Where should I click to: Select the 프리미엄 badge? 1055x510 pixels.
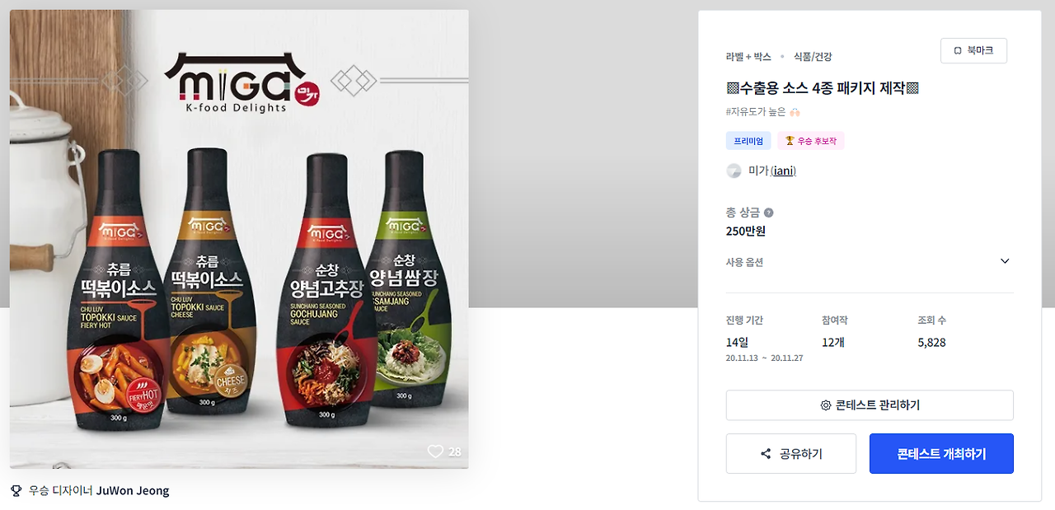point(748,141)
